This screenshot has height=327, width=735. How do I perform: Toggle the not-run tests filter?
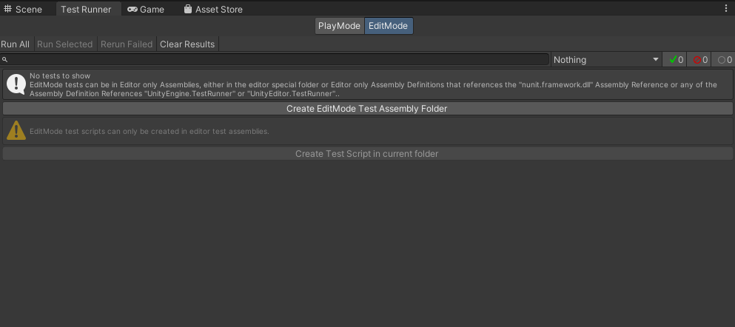coord(724,59)
